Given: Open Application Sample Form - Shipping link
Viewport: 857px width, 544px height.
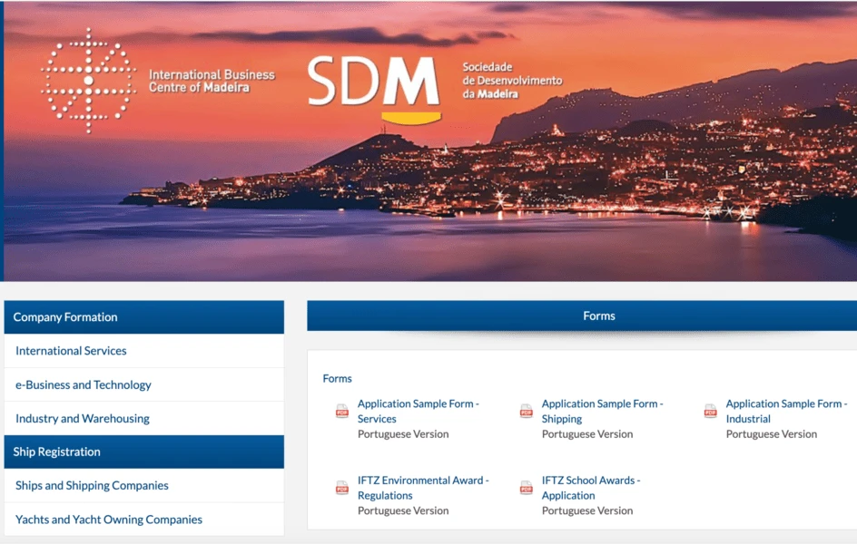Looking at the screenshot, I should click(602, 412).
